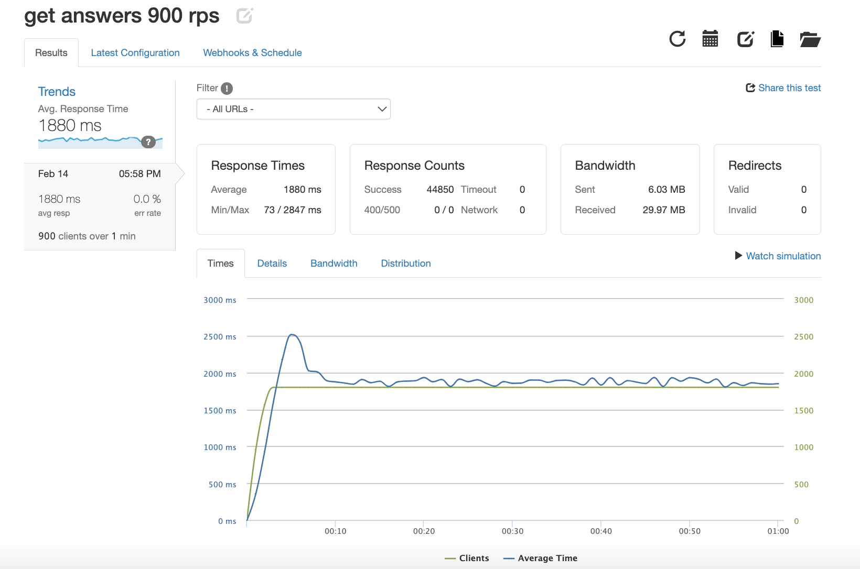Click the Sent 6.03 MB value

click(x=666, y=190)
